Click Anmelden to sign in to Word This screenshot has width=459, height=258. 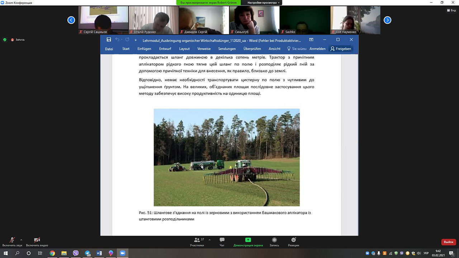coord(317,49)
